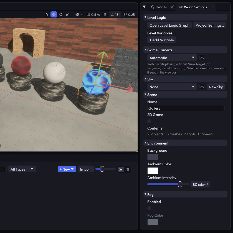Collapse the Scene section
Viewport: 233px width, 233px height.
pyautogui.click(x=185, y=95)
